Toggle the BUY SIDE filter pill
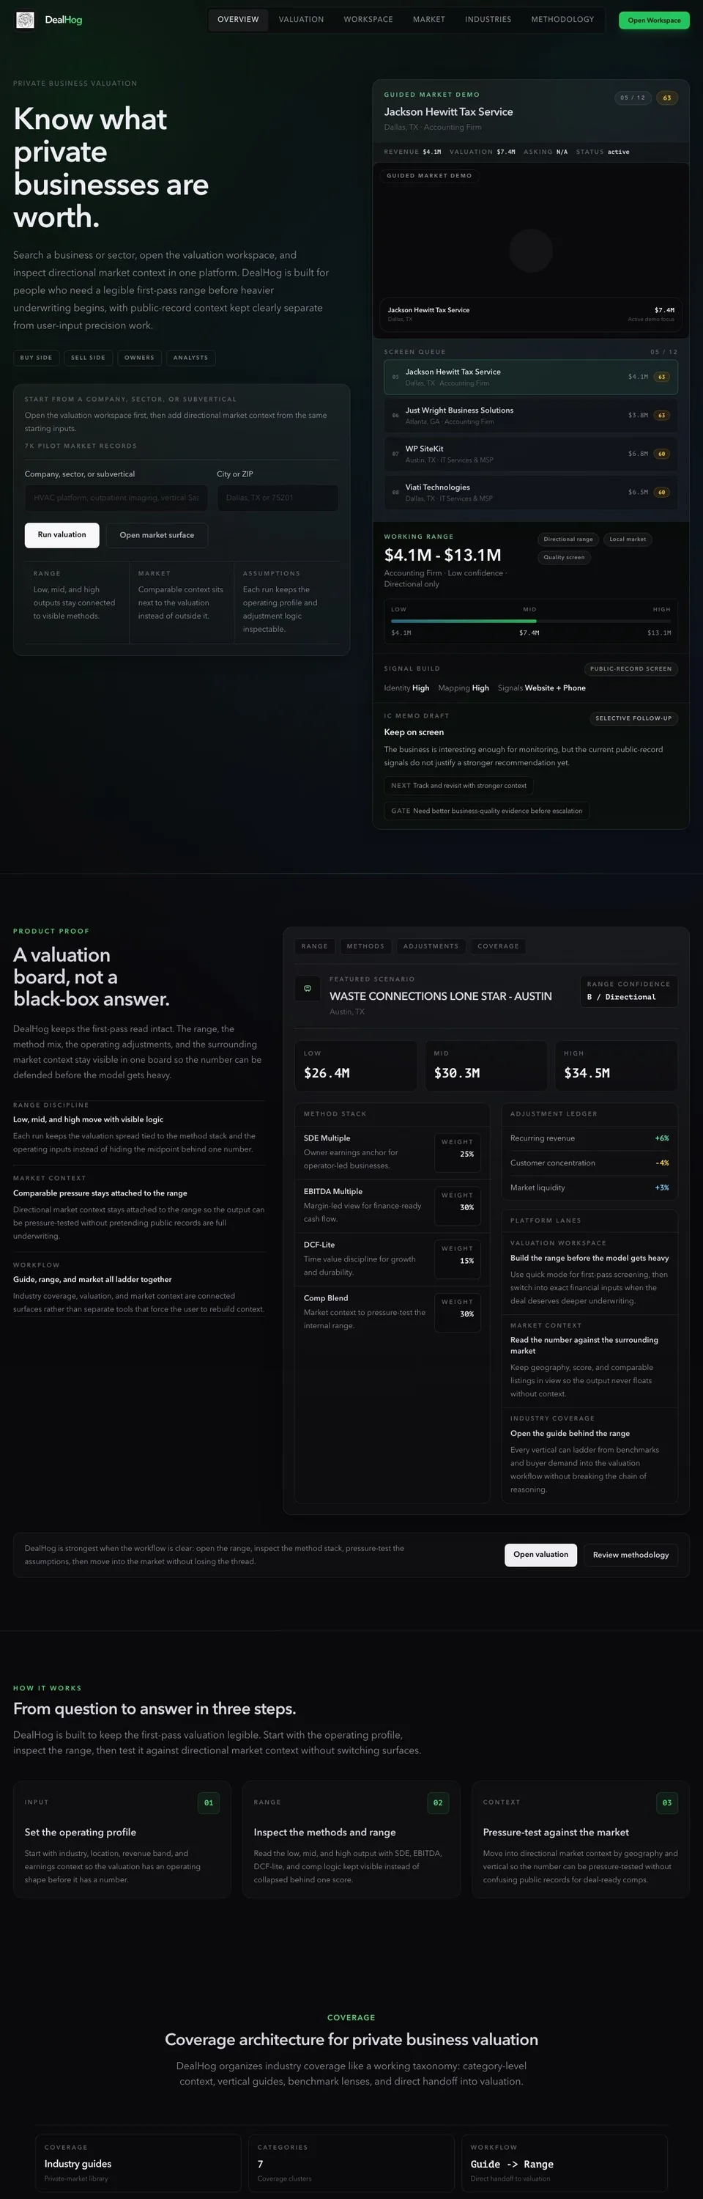Image resolution: width=703 pixels, height=2199 pixels. pyautogui.click(x=36, y=358)
